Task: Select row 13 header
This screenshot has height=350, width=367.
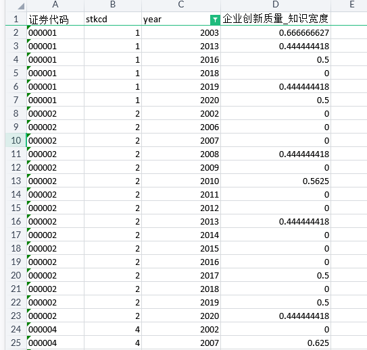Action: click(x=16, y=181)
